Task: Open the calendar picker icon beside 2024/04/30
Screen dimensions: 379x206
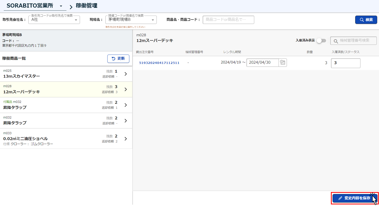Action: point(283,63)
